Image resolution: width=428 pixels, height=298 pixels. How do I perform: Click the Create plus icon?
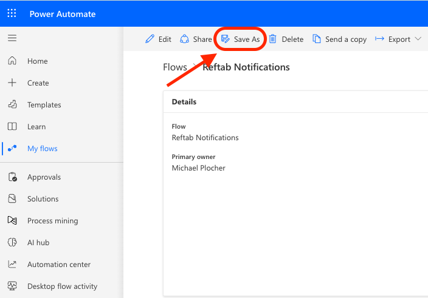coord(12,83)
